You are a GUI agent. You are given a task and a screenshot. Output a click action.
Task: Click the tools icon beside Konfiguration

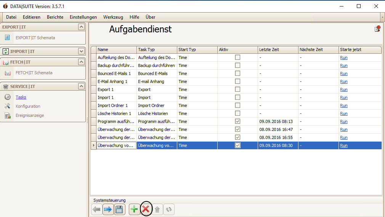7,106
